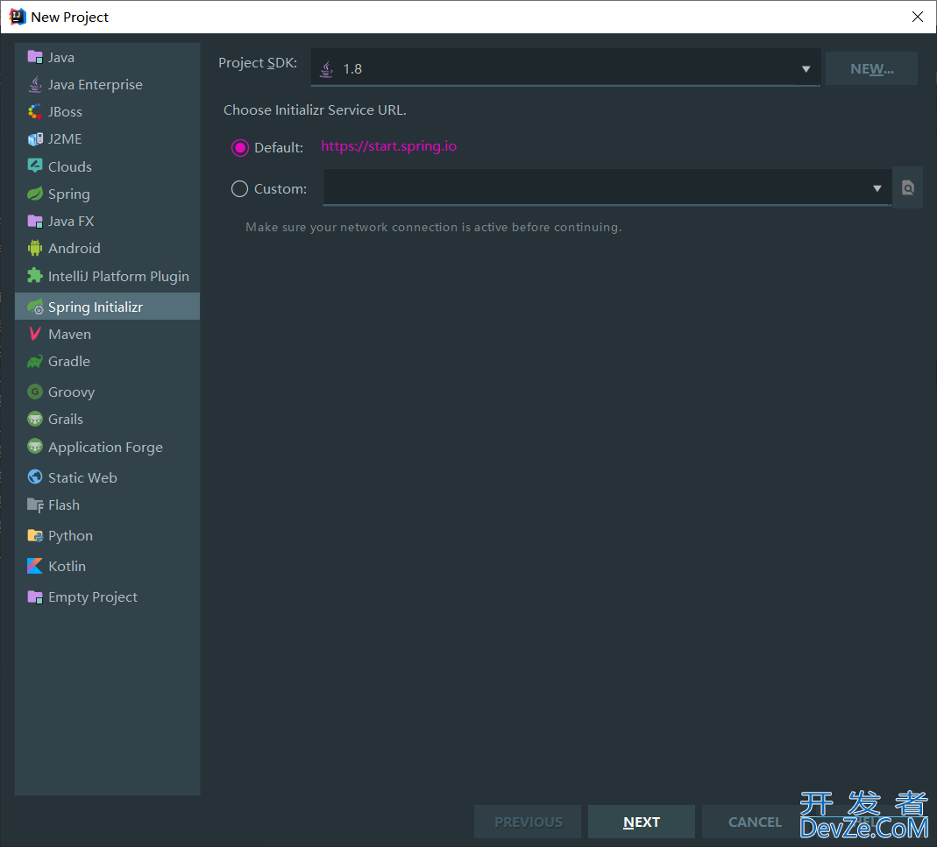Click the NEW... SDK button
Viewport: 937px width, 847px height.
click(871, 68)
